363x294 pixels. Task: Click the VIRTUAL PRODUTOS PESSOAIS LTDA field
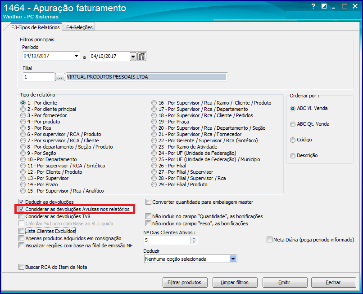pyautogui.click(x=146, y=77)
